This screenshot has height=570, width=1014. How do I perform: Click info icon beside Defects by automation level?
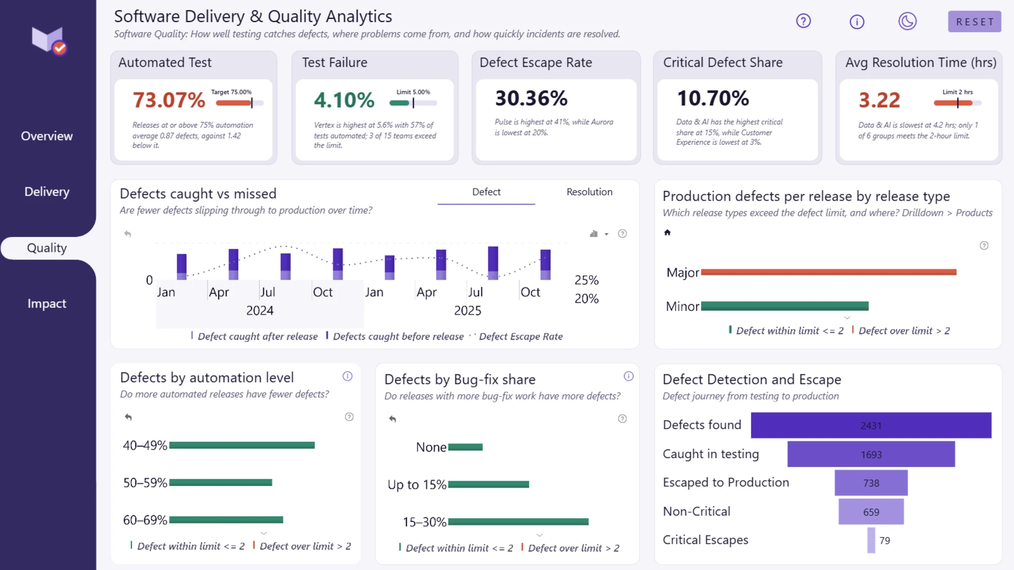(348, 376)
